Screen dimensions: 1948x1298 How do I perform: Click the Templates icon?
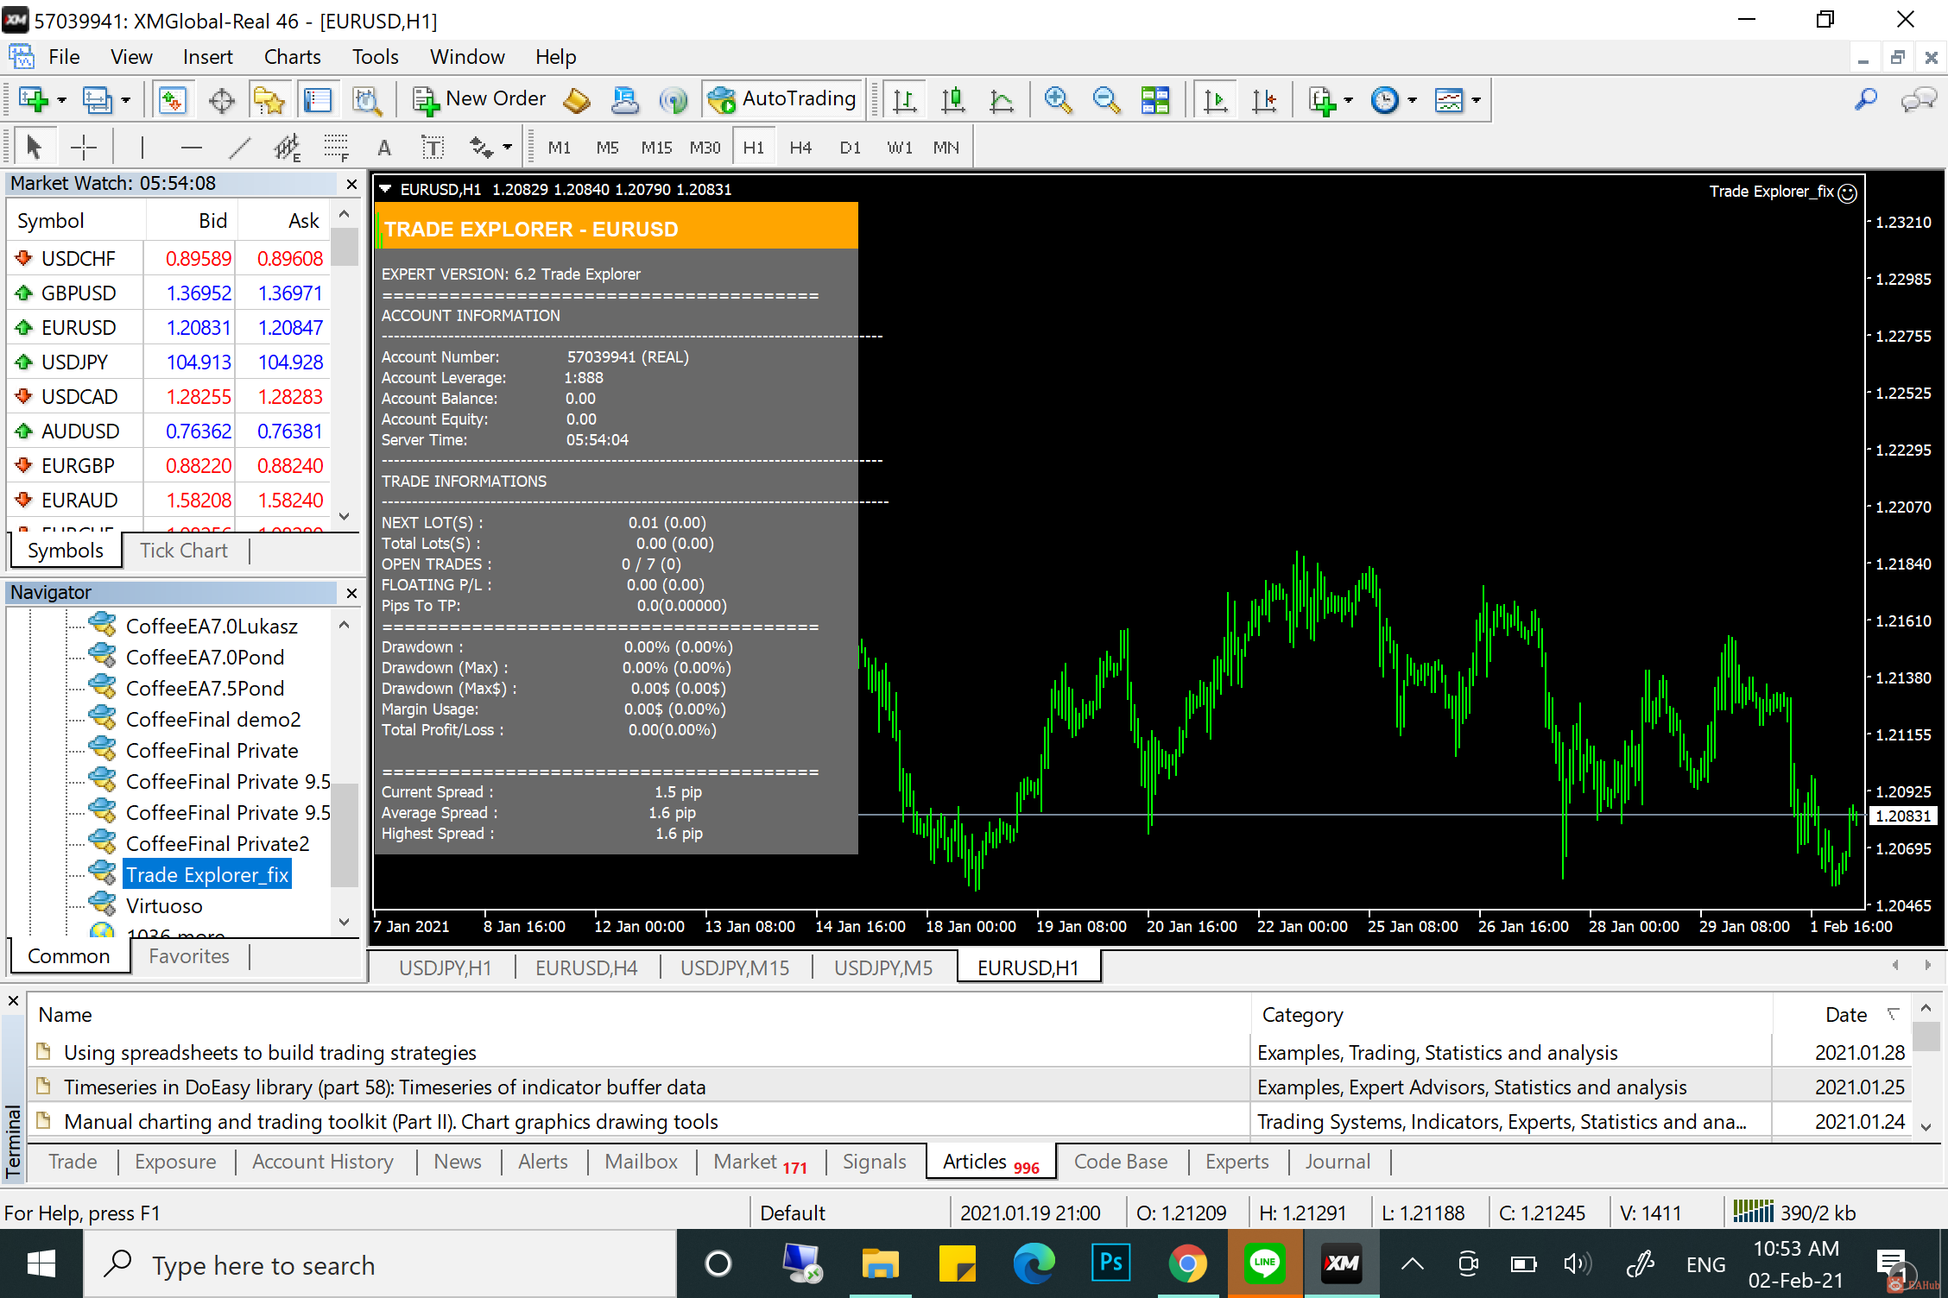click(x=1449, y=100)
